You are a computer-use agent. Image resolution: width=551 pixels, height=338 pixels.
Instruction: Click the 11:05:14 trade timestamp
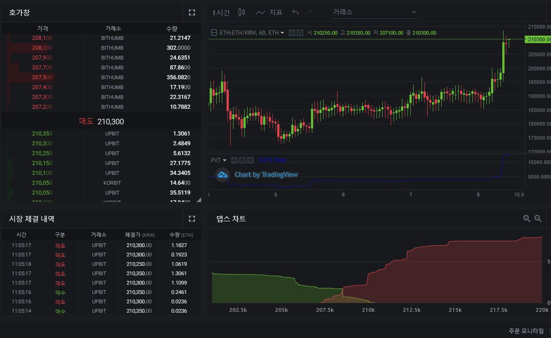click(22, 311)
